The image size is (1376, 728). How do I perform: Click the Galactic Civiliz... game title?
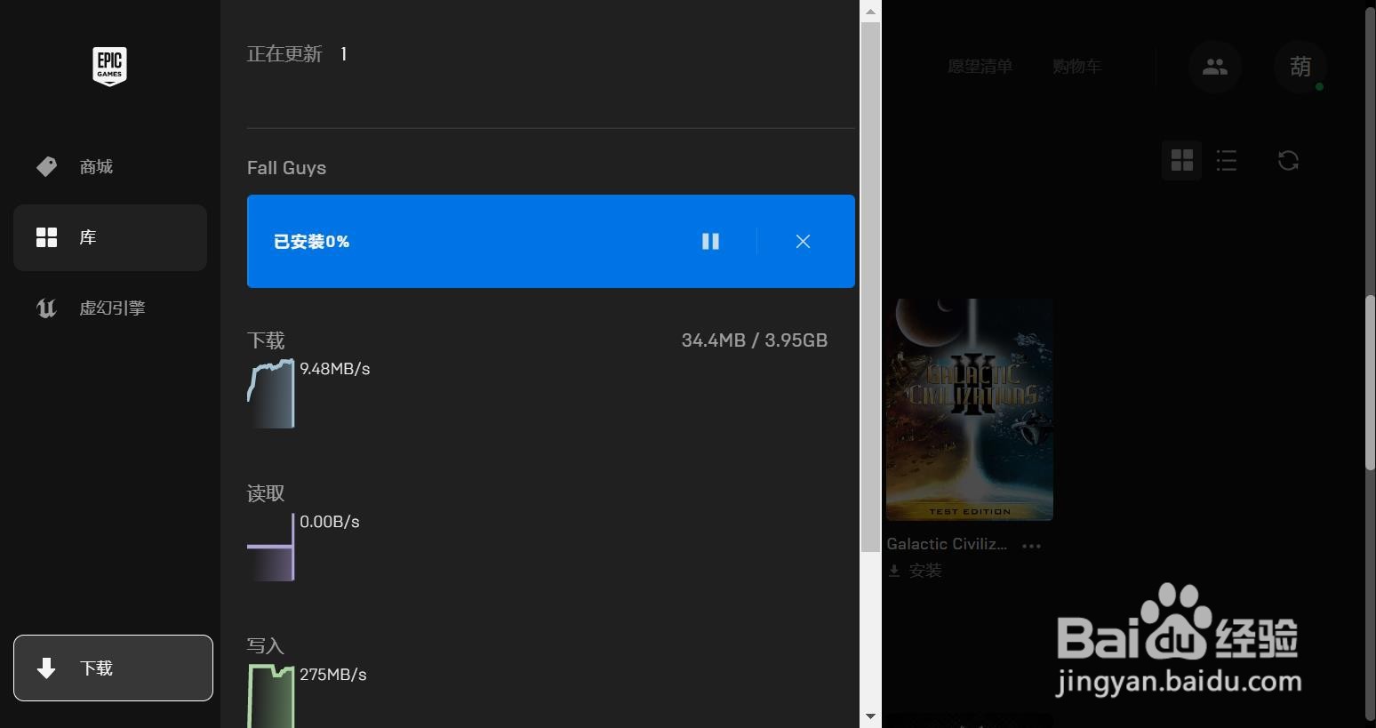pyautogui.click(x=947, y=544)
